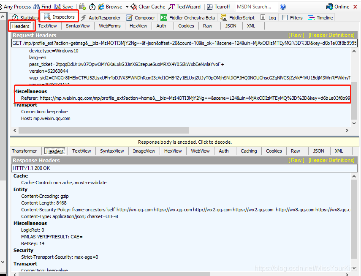Open the response JSON tab

click(x=319, y=151)
